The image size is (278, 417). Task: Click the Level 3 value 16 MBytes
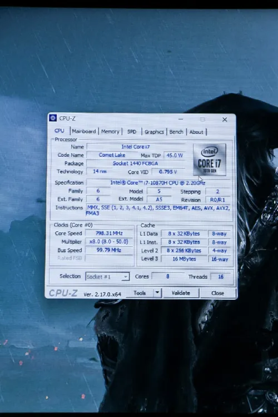point(184,259)
